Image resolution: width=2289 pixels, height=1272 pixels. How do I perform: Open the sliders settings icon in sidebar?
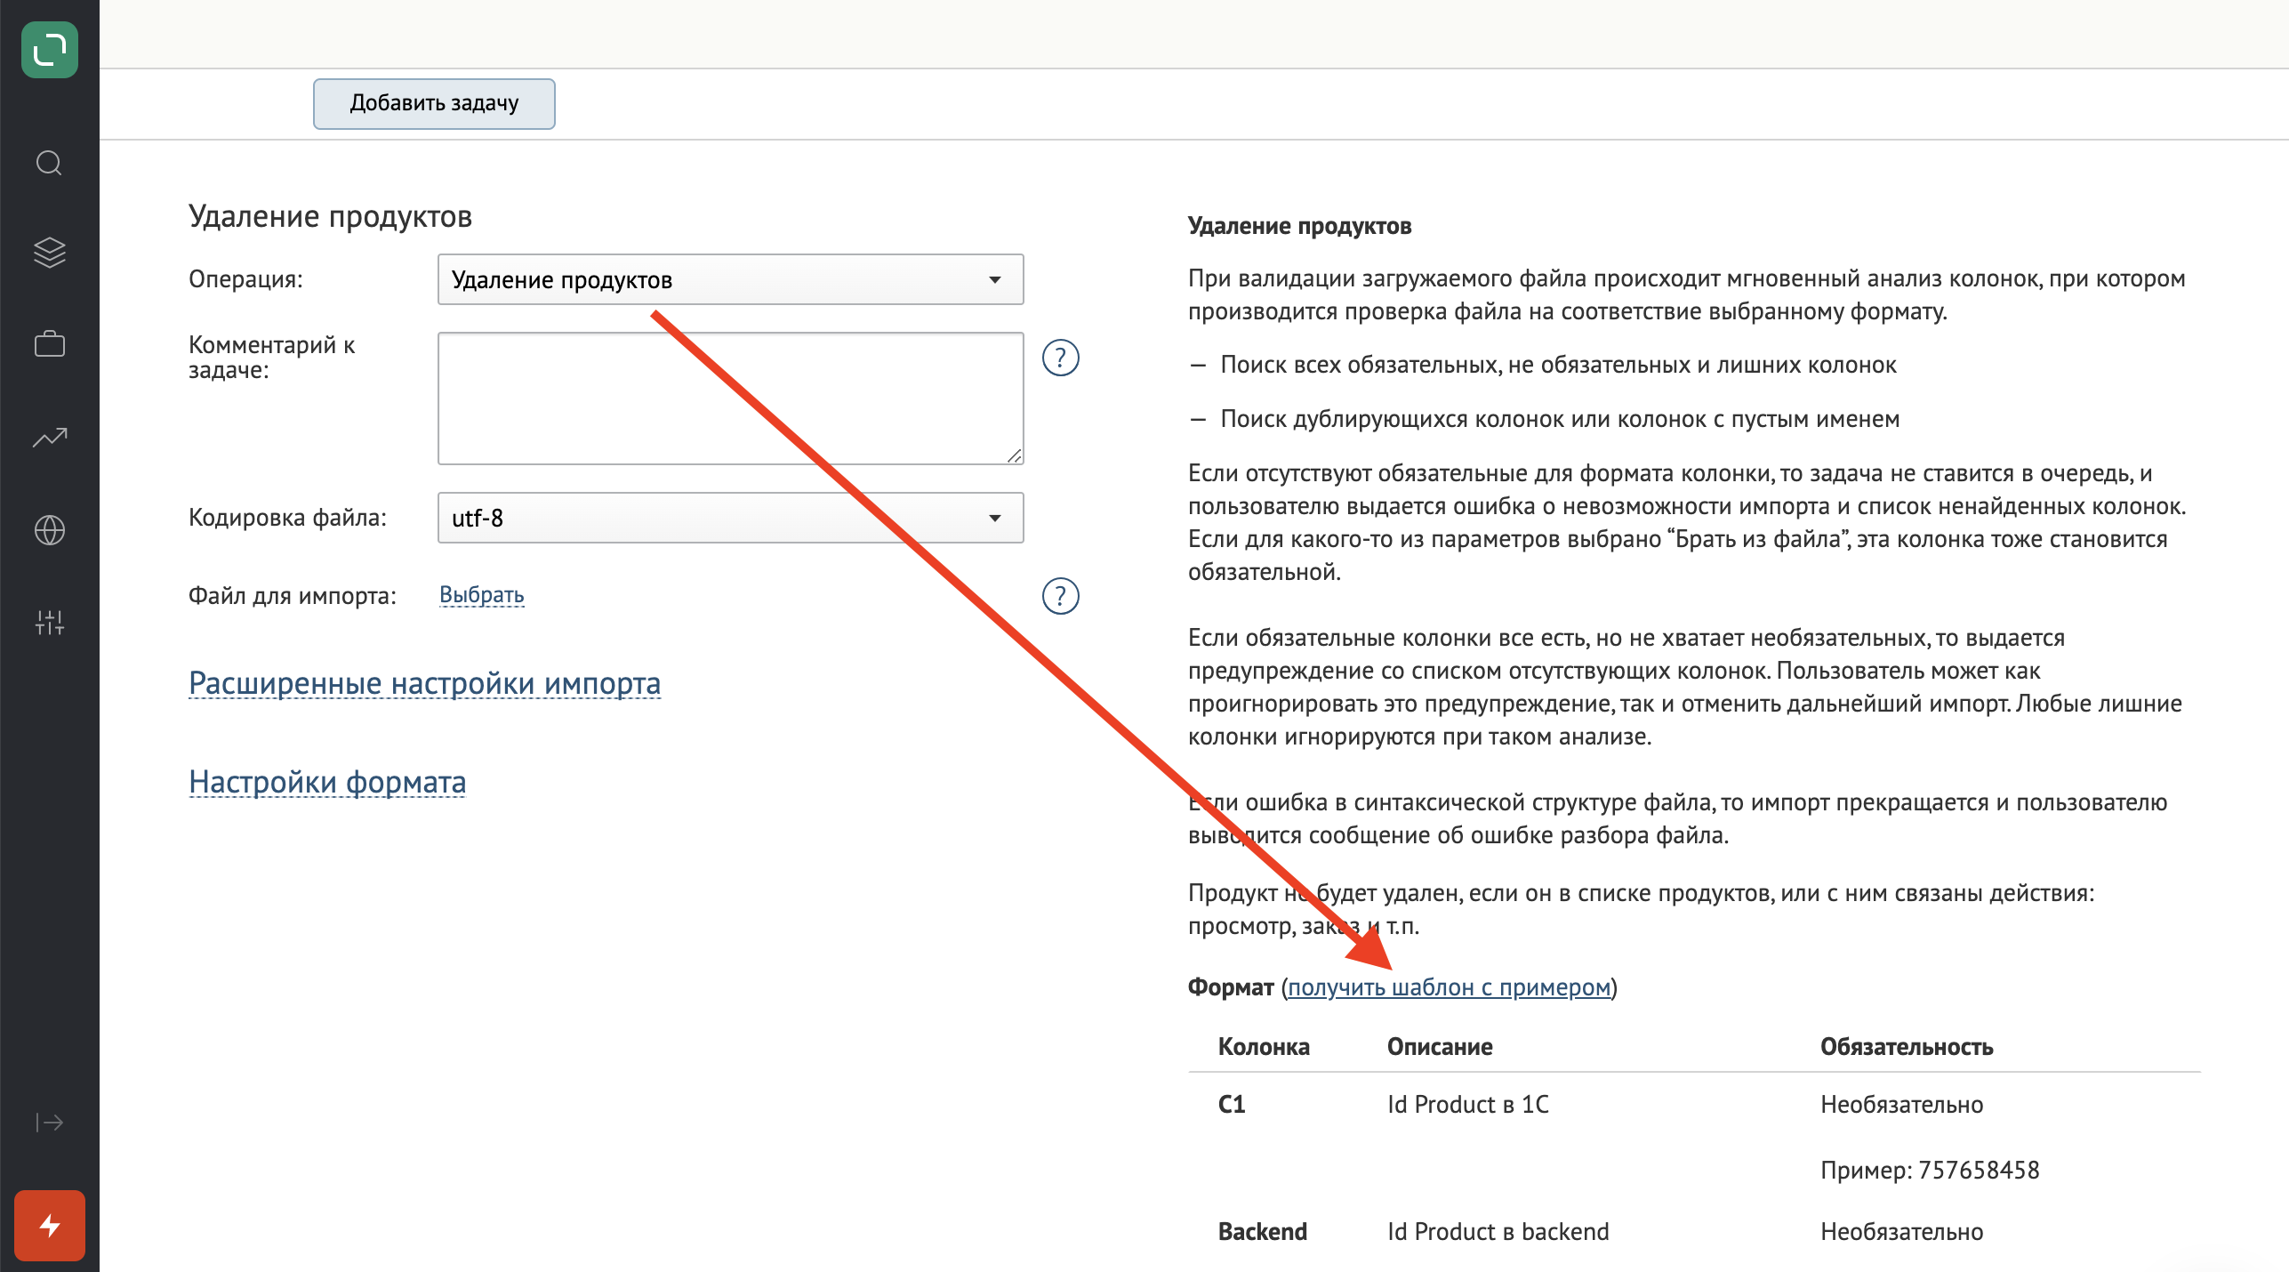coord(49,623)
